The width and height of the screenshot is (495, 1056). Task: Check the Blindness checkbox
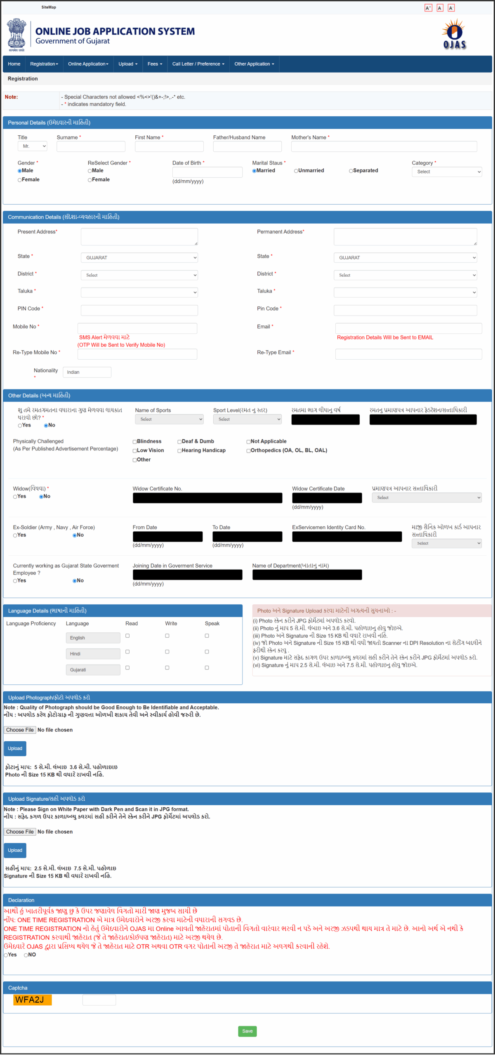click(x=134, y=442)
